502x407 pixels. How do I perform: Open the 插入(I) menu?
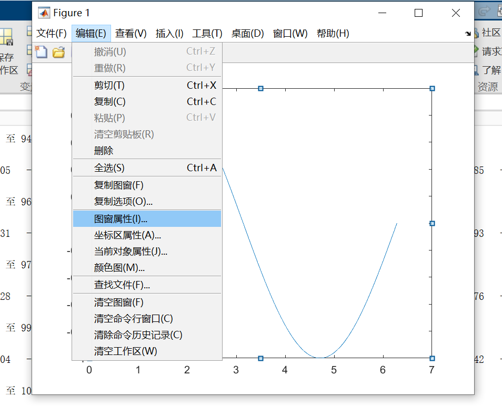(168, 33)
